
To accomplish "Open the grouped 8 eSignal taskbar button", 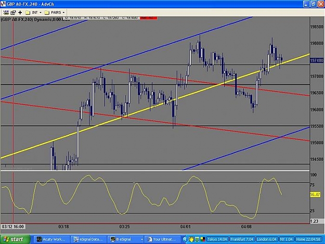I will point(126,239).
